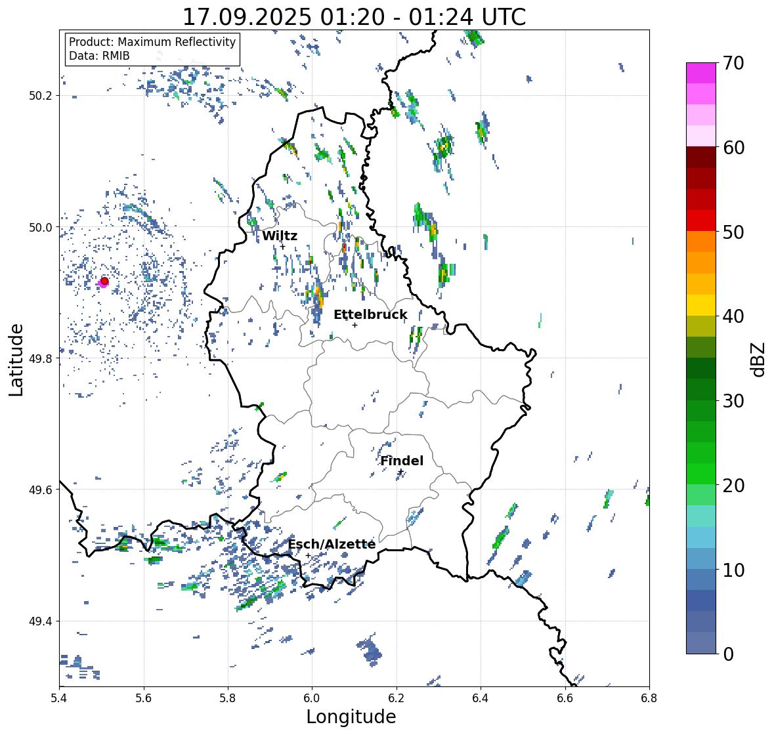
Task: Click the Findel city label
Action: point(402,461)
